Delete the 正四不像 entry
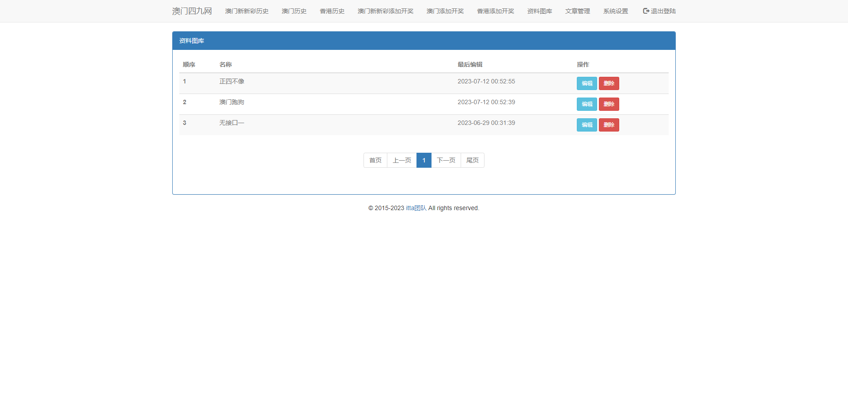Screen dimensions: 848x403 pos(609,83)
